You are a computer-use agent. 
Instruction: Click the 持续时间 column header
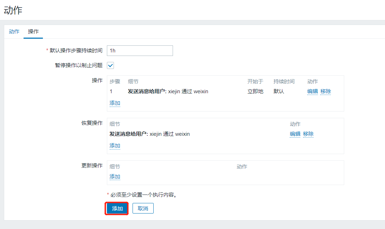[x=284, y=82]
